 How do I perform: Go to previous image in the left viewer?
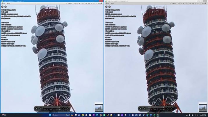63,109
